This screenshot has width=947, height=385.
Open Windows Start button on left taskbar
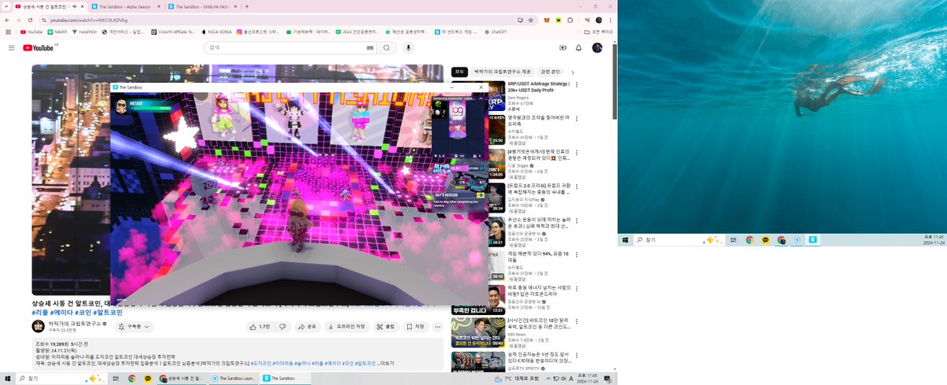coord(9,379)
